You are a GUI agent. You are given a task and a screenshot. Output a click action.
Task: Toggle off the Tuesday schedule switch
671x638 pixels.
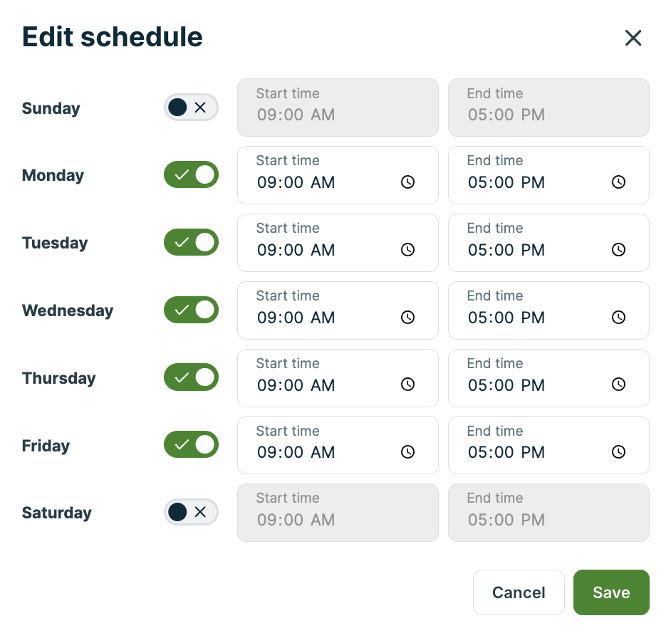click(191, 242)
